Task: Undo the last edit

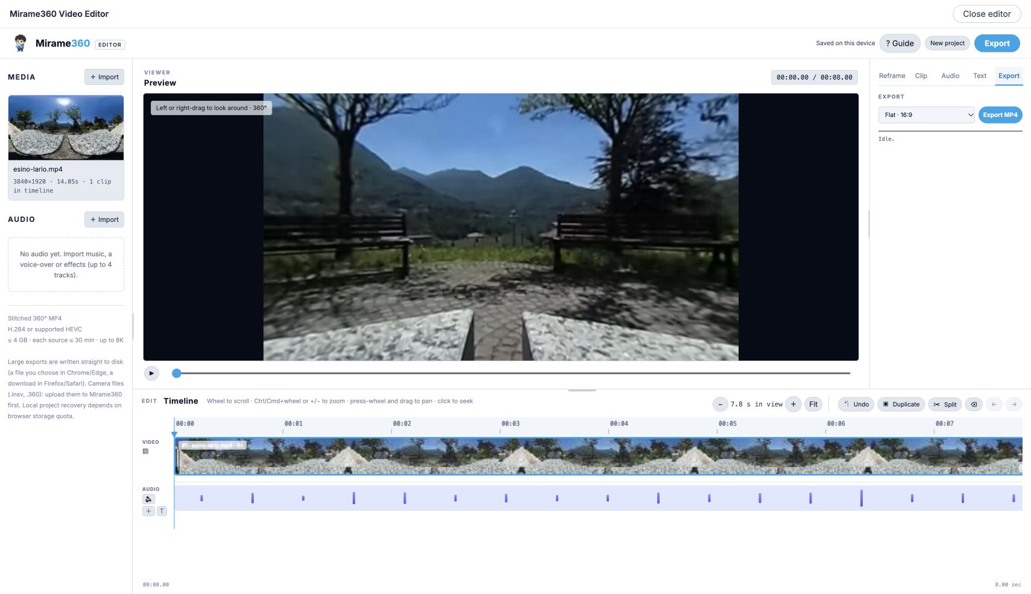Action: click(x=856, y=405)
